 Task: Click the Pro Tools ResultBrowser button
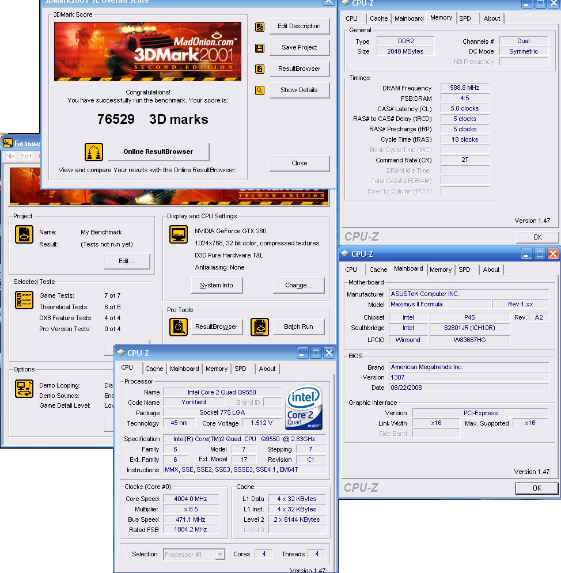point(217,327)
